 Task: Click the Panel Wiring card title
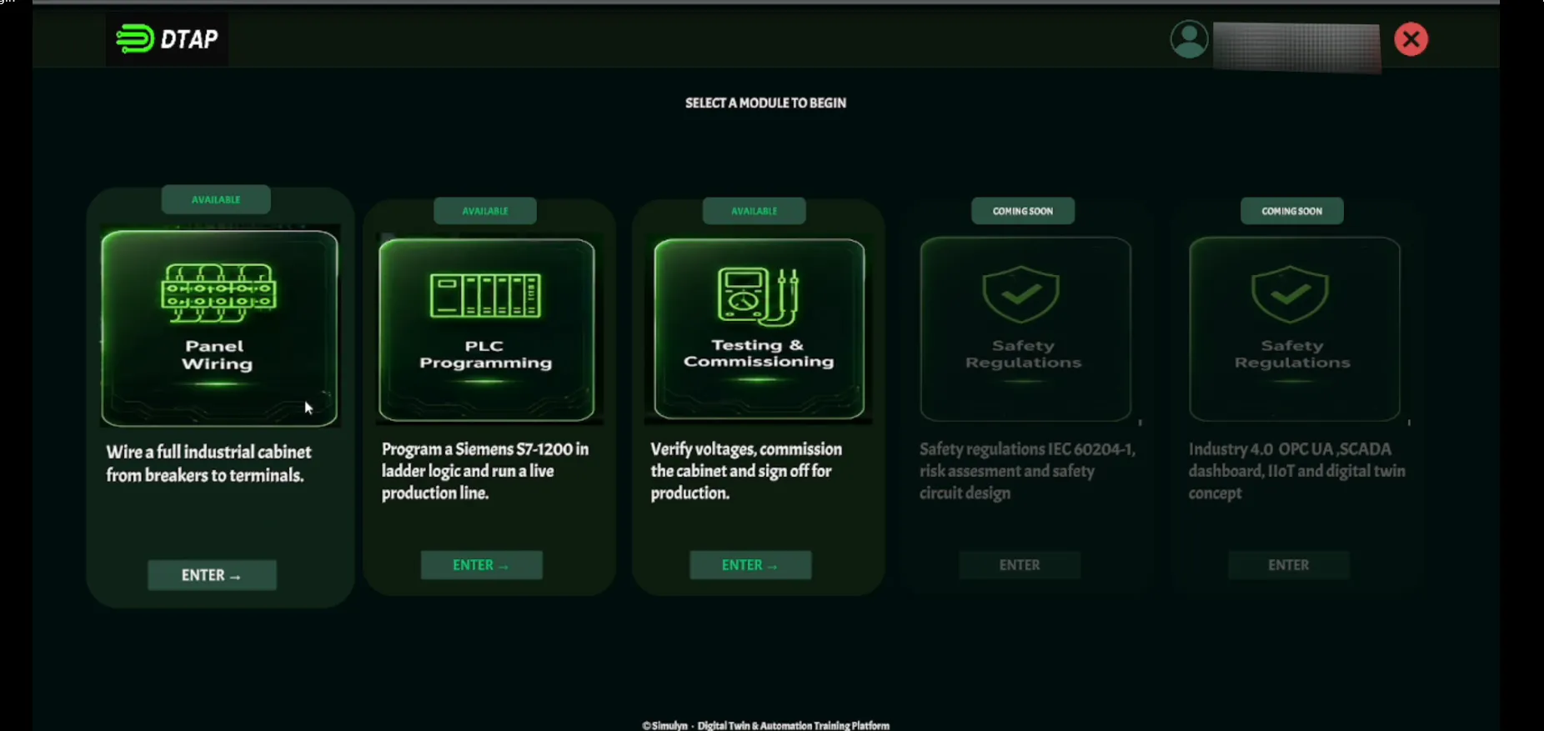[x=217, y=355]
